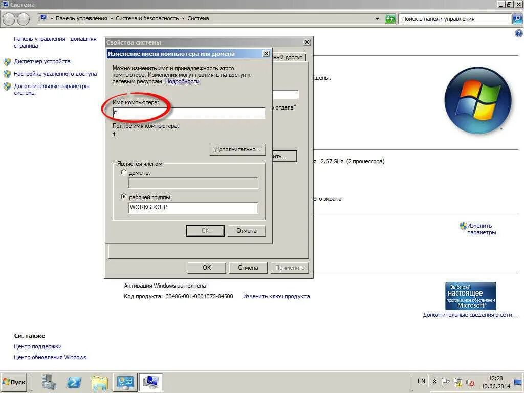Screen dimensions: 524x393
Task: Open Диспетчер устройств link
Action: click(42, 61)
